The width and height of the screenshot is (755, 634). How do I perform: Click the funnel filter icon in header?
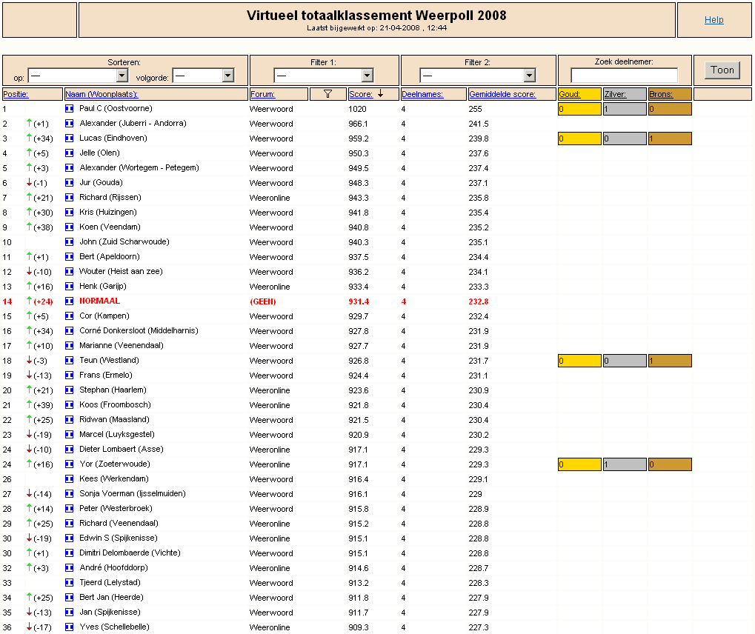pyautogui.click(x=328, y=94)
